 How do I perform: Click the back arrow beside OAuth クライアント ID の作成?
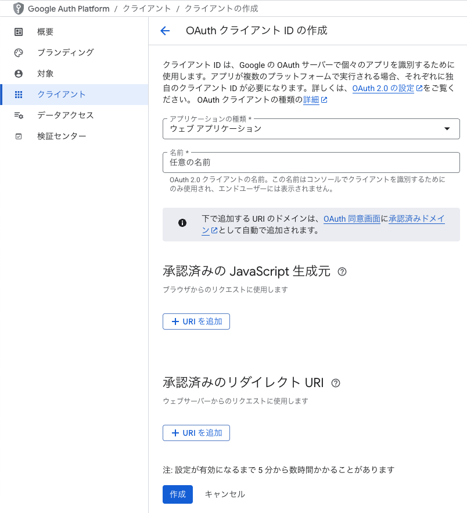(x=165, y=31)
